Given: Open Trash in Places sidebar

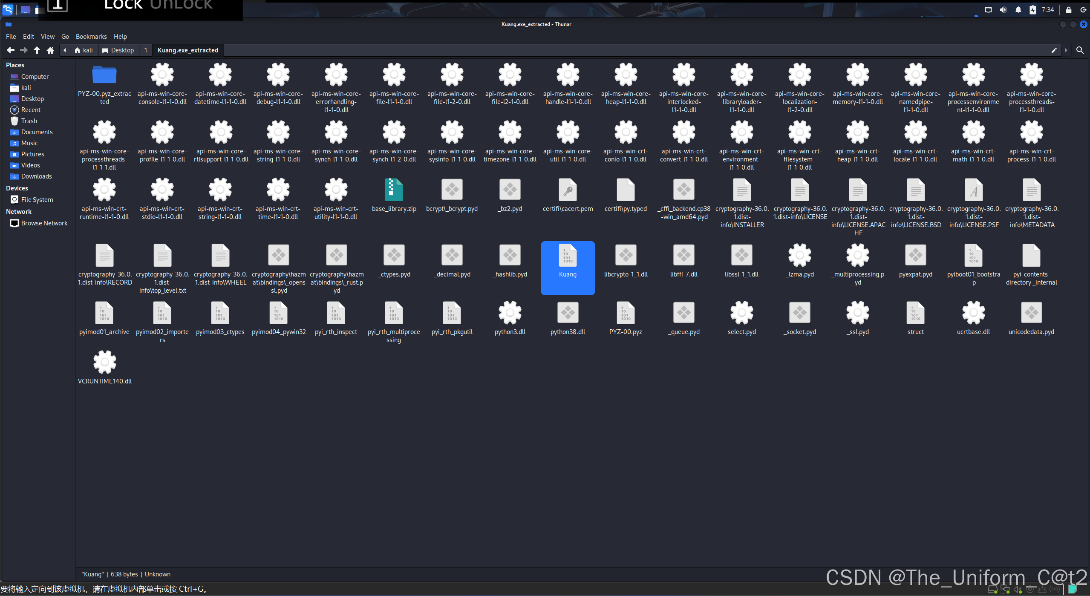Looking at the screenshot, I should click(29, 121).
